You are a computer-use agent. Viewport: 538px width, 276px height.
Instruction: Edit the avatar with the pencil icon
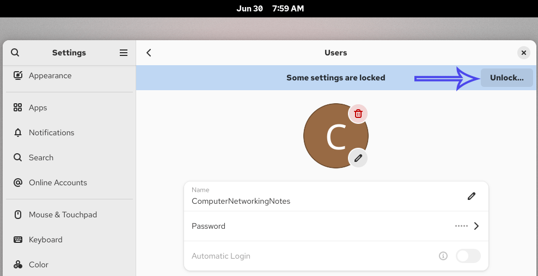tap(358, 158)
